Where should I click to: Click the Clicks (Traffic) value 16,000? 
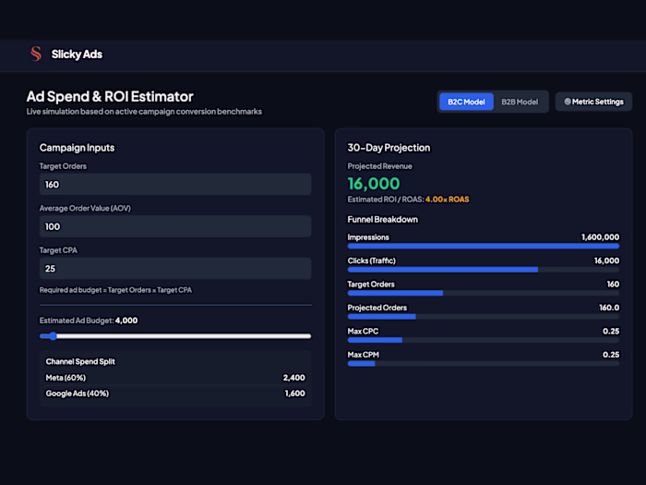pos(606,261)
